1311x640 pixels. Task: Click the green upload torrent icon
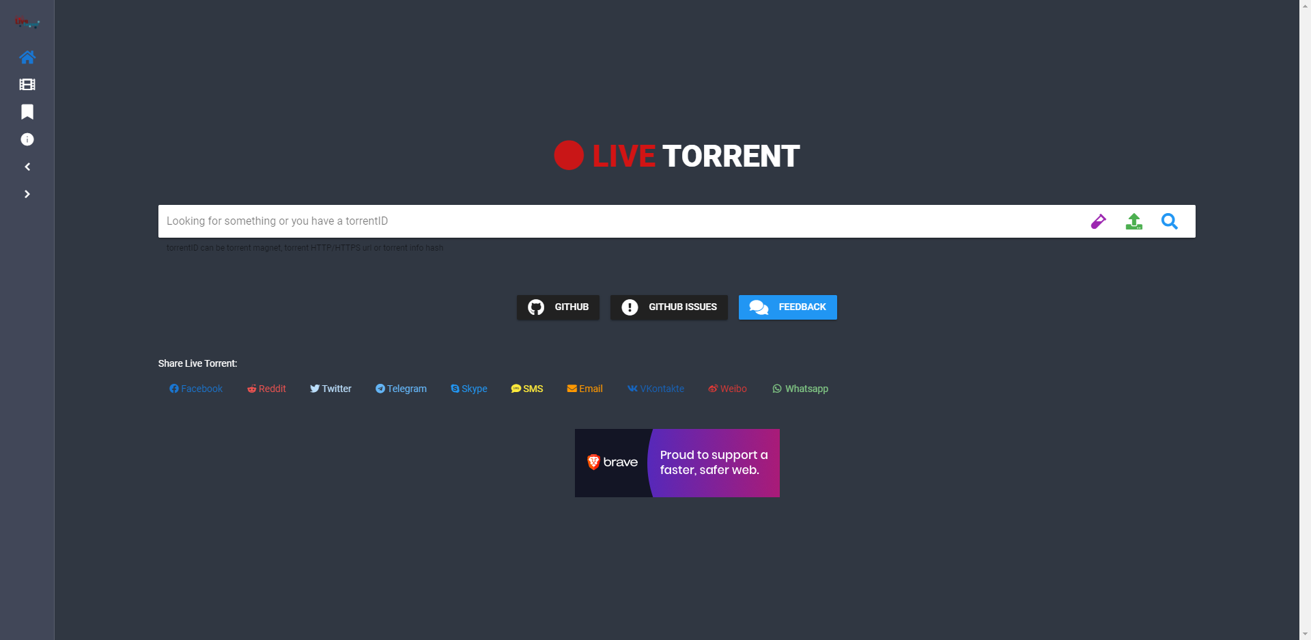1134,221
